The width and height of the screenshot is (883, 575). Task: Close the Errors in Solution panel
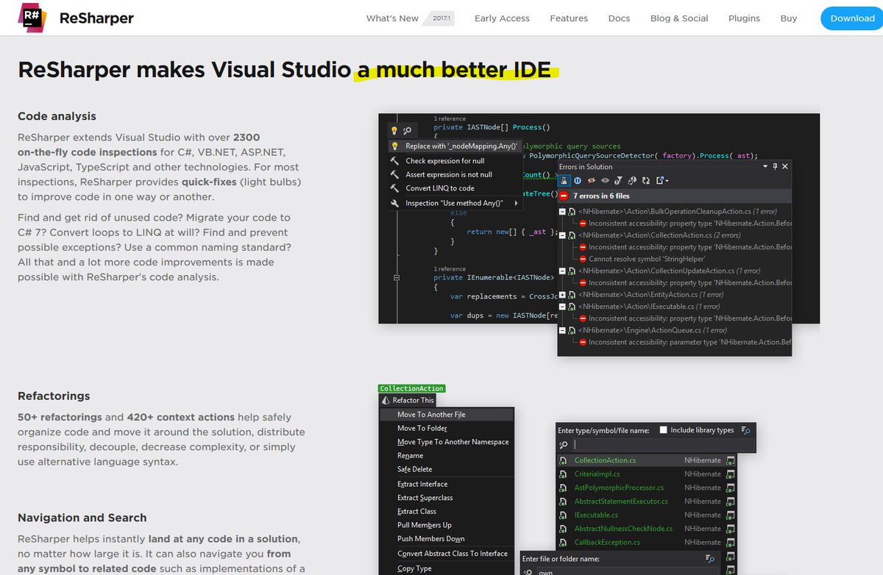pyautogui.click(x=784, y=167)
